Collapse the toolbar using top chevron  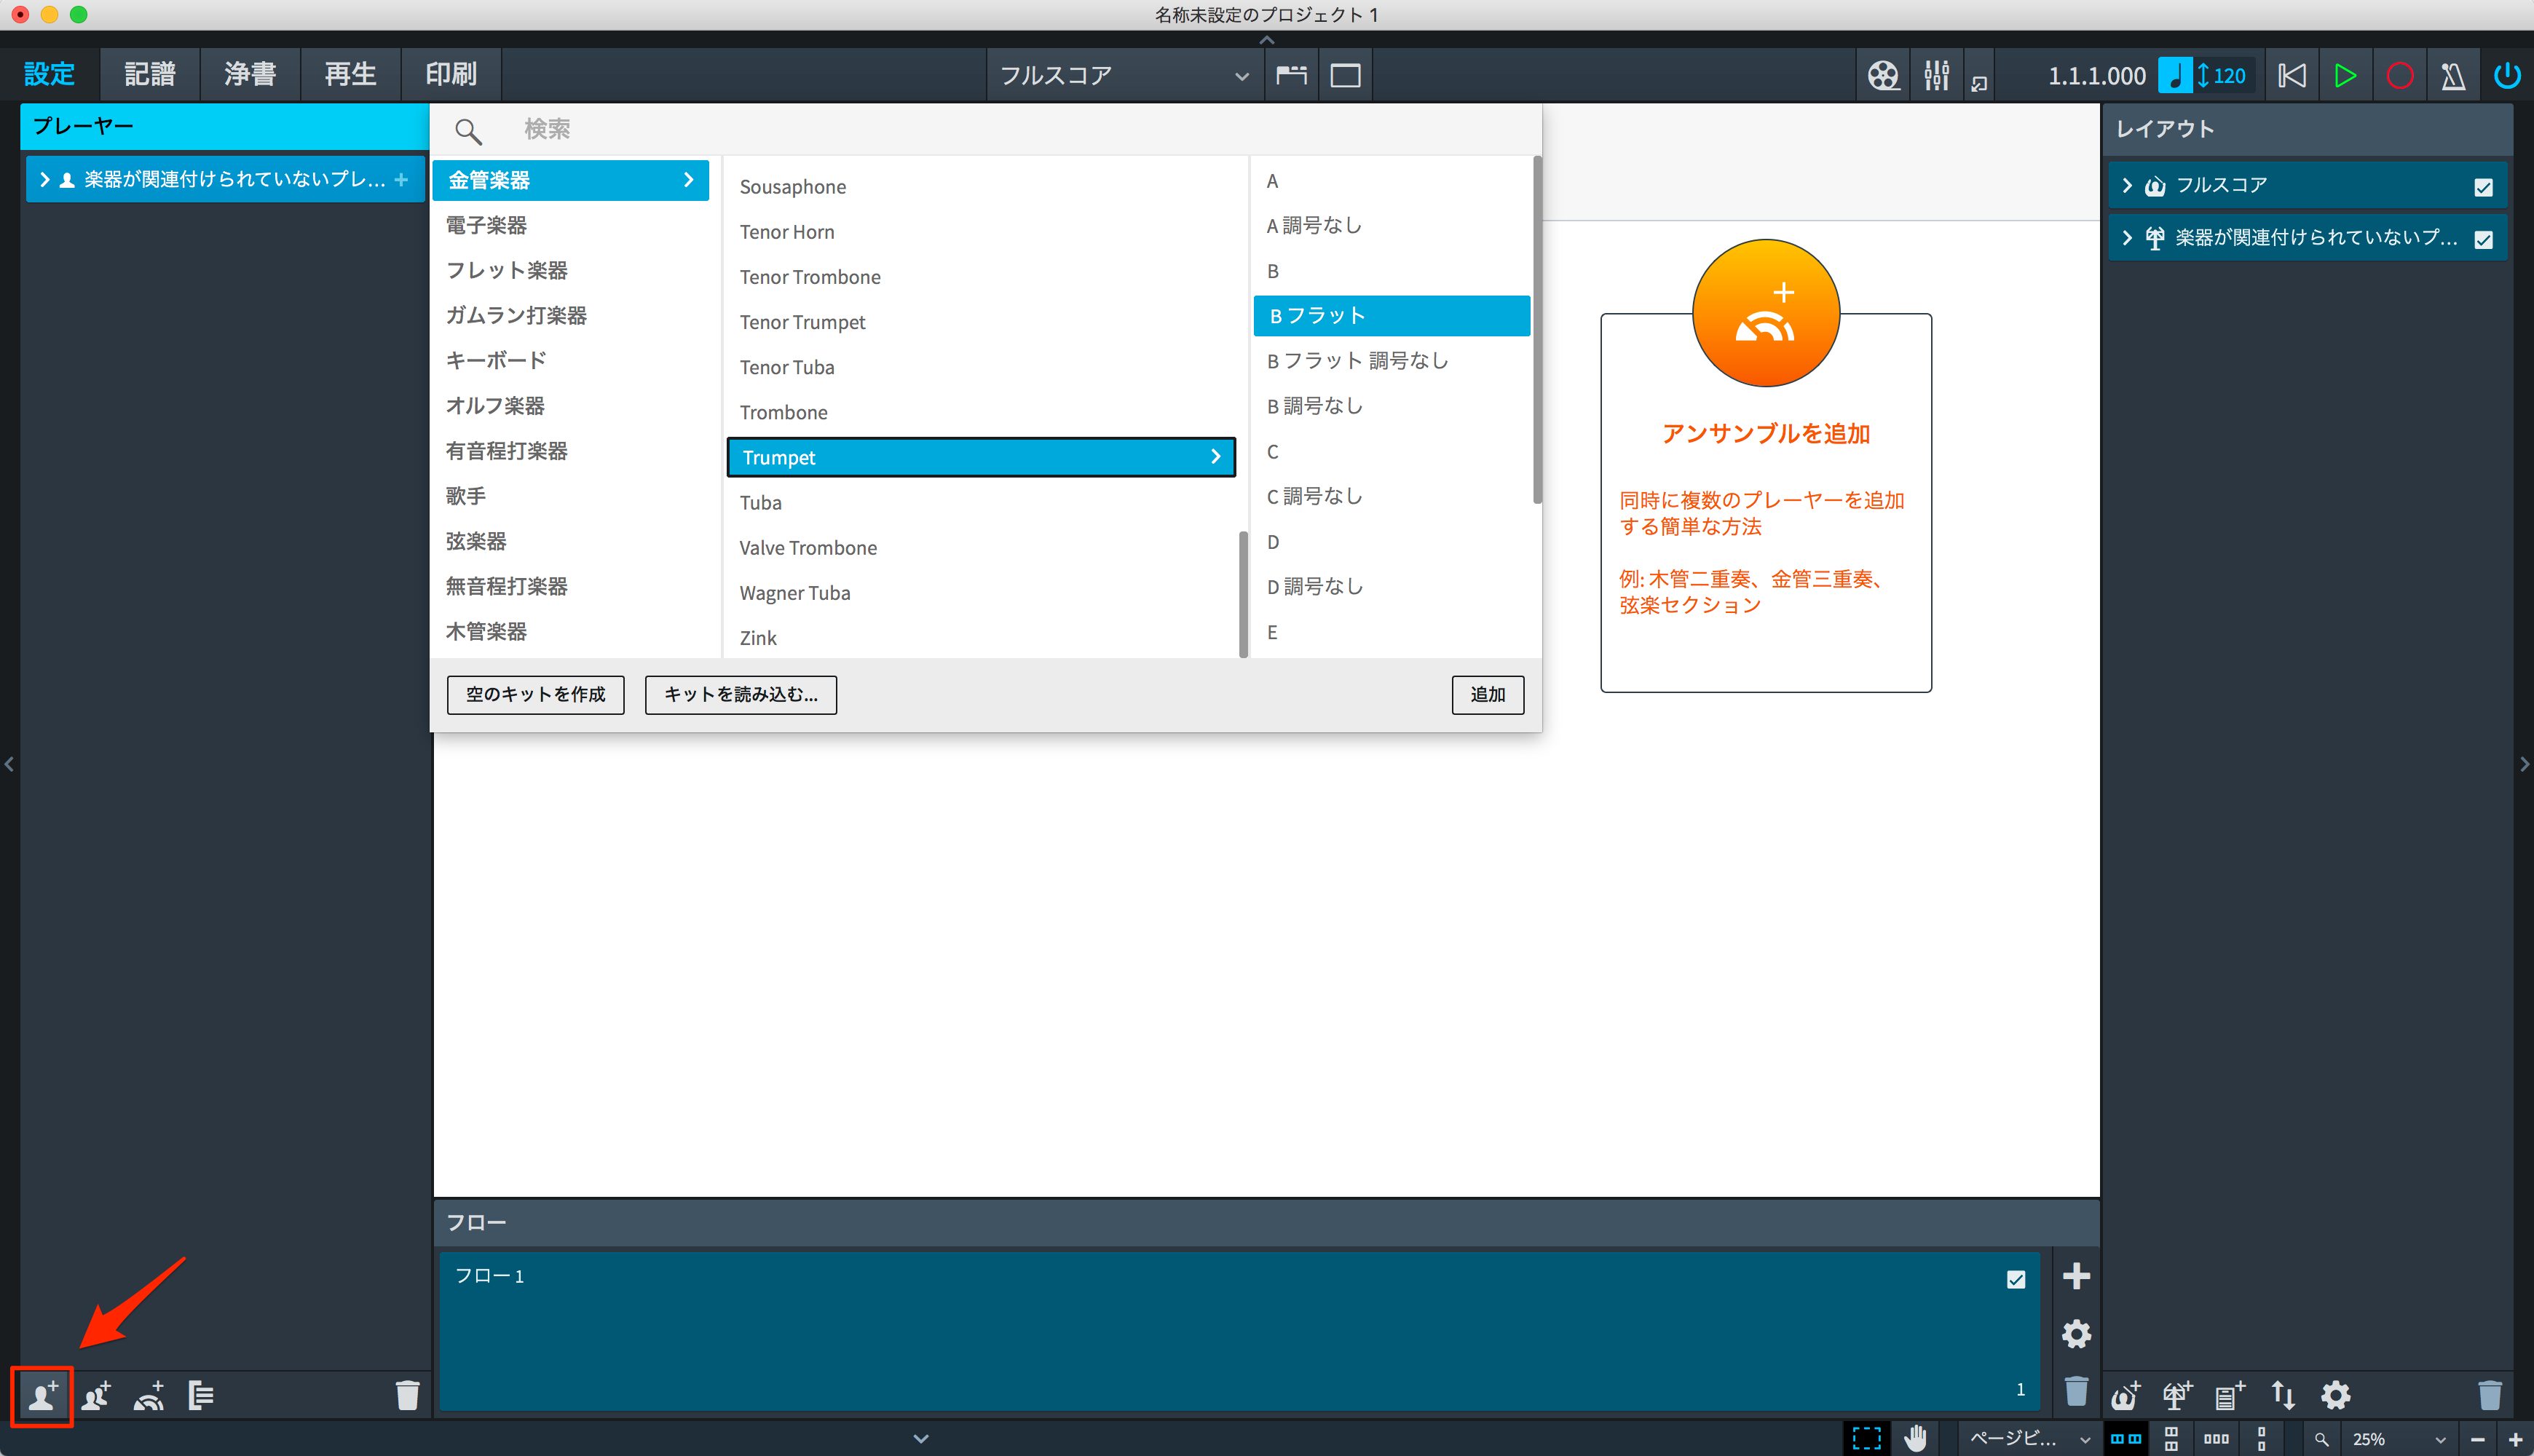(x=1267, y=40)
